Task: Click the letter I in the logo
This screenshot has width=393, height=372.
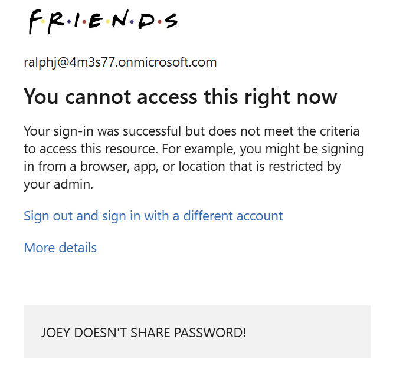Action: 77,21
